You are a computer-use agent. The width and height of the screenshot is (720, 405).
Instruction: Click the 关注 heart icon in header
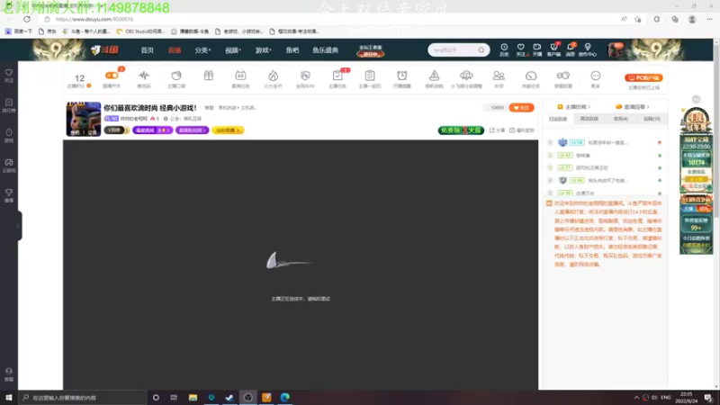click(x=521, y=49)
